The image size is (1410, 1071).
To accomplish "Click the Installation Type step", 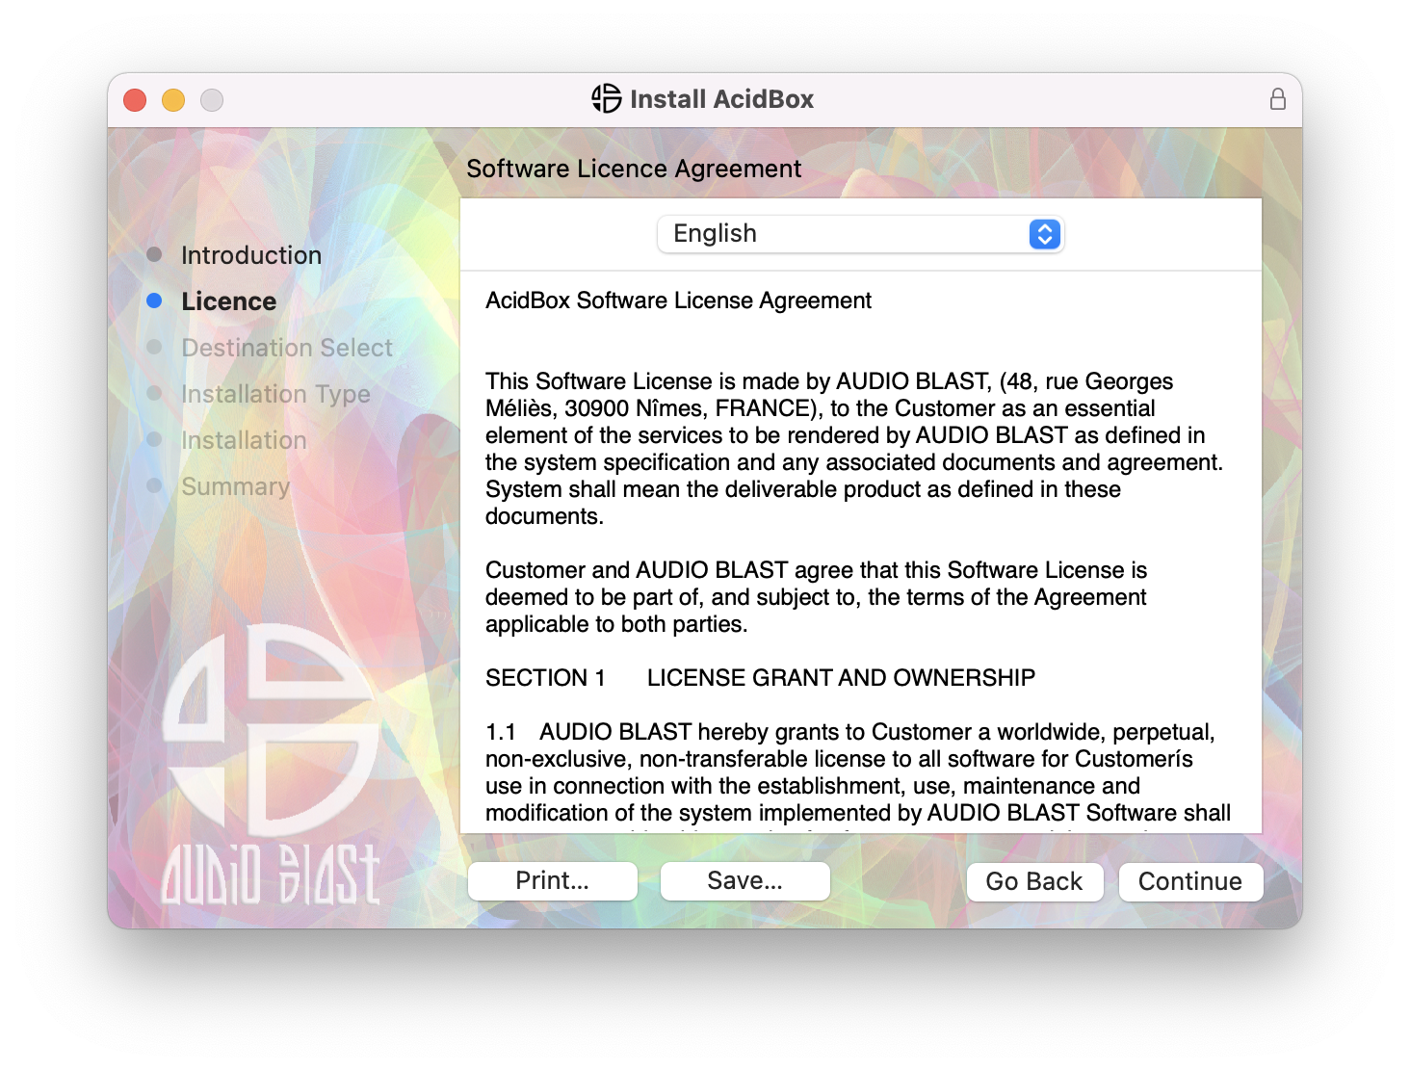I will pos(275,394).
